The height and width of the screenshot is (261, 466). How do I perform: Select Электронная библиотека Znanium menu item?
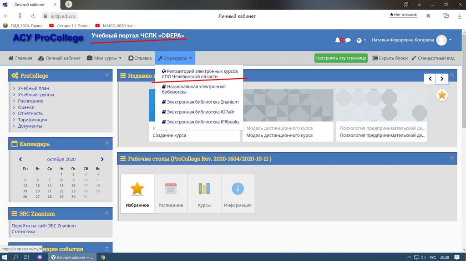[200, 102]
